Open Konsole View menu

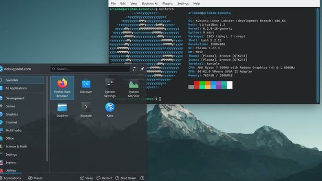pos(134,3)
